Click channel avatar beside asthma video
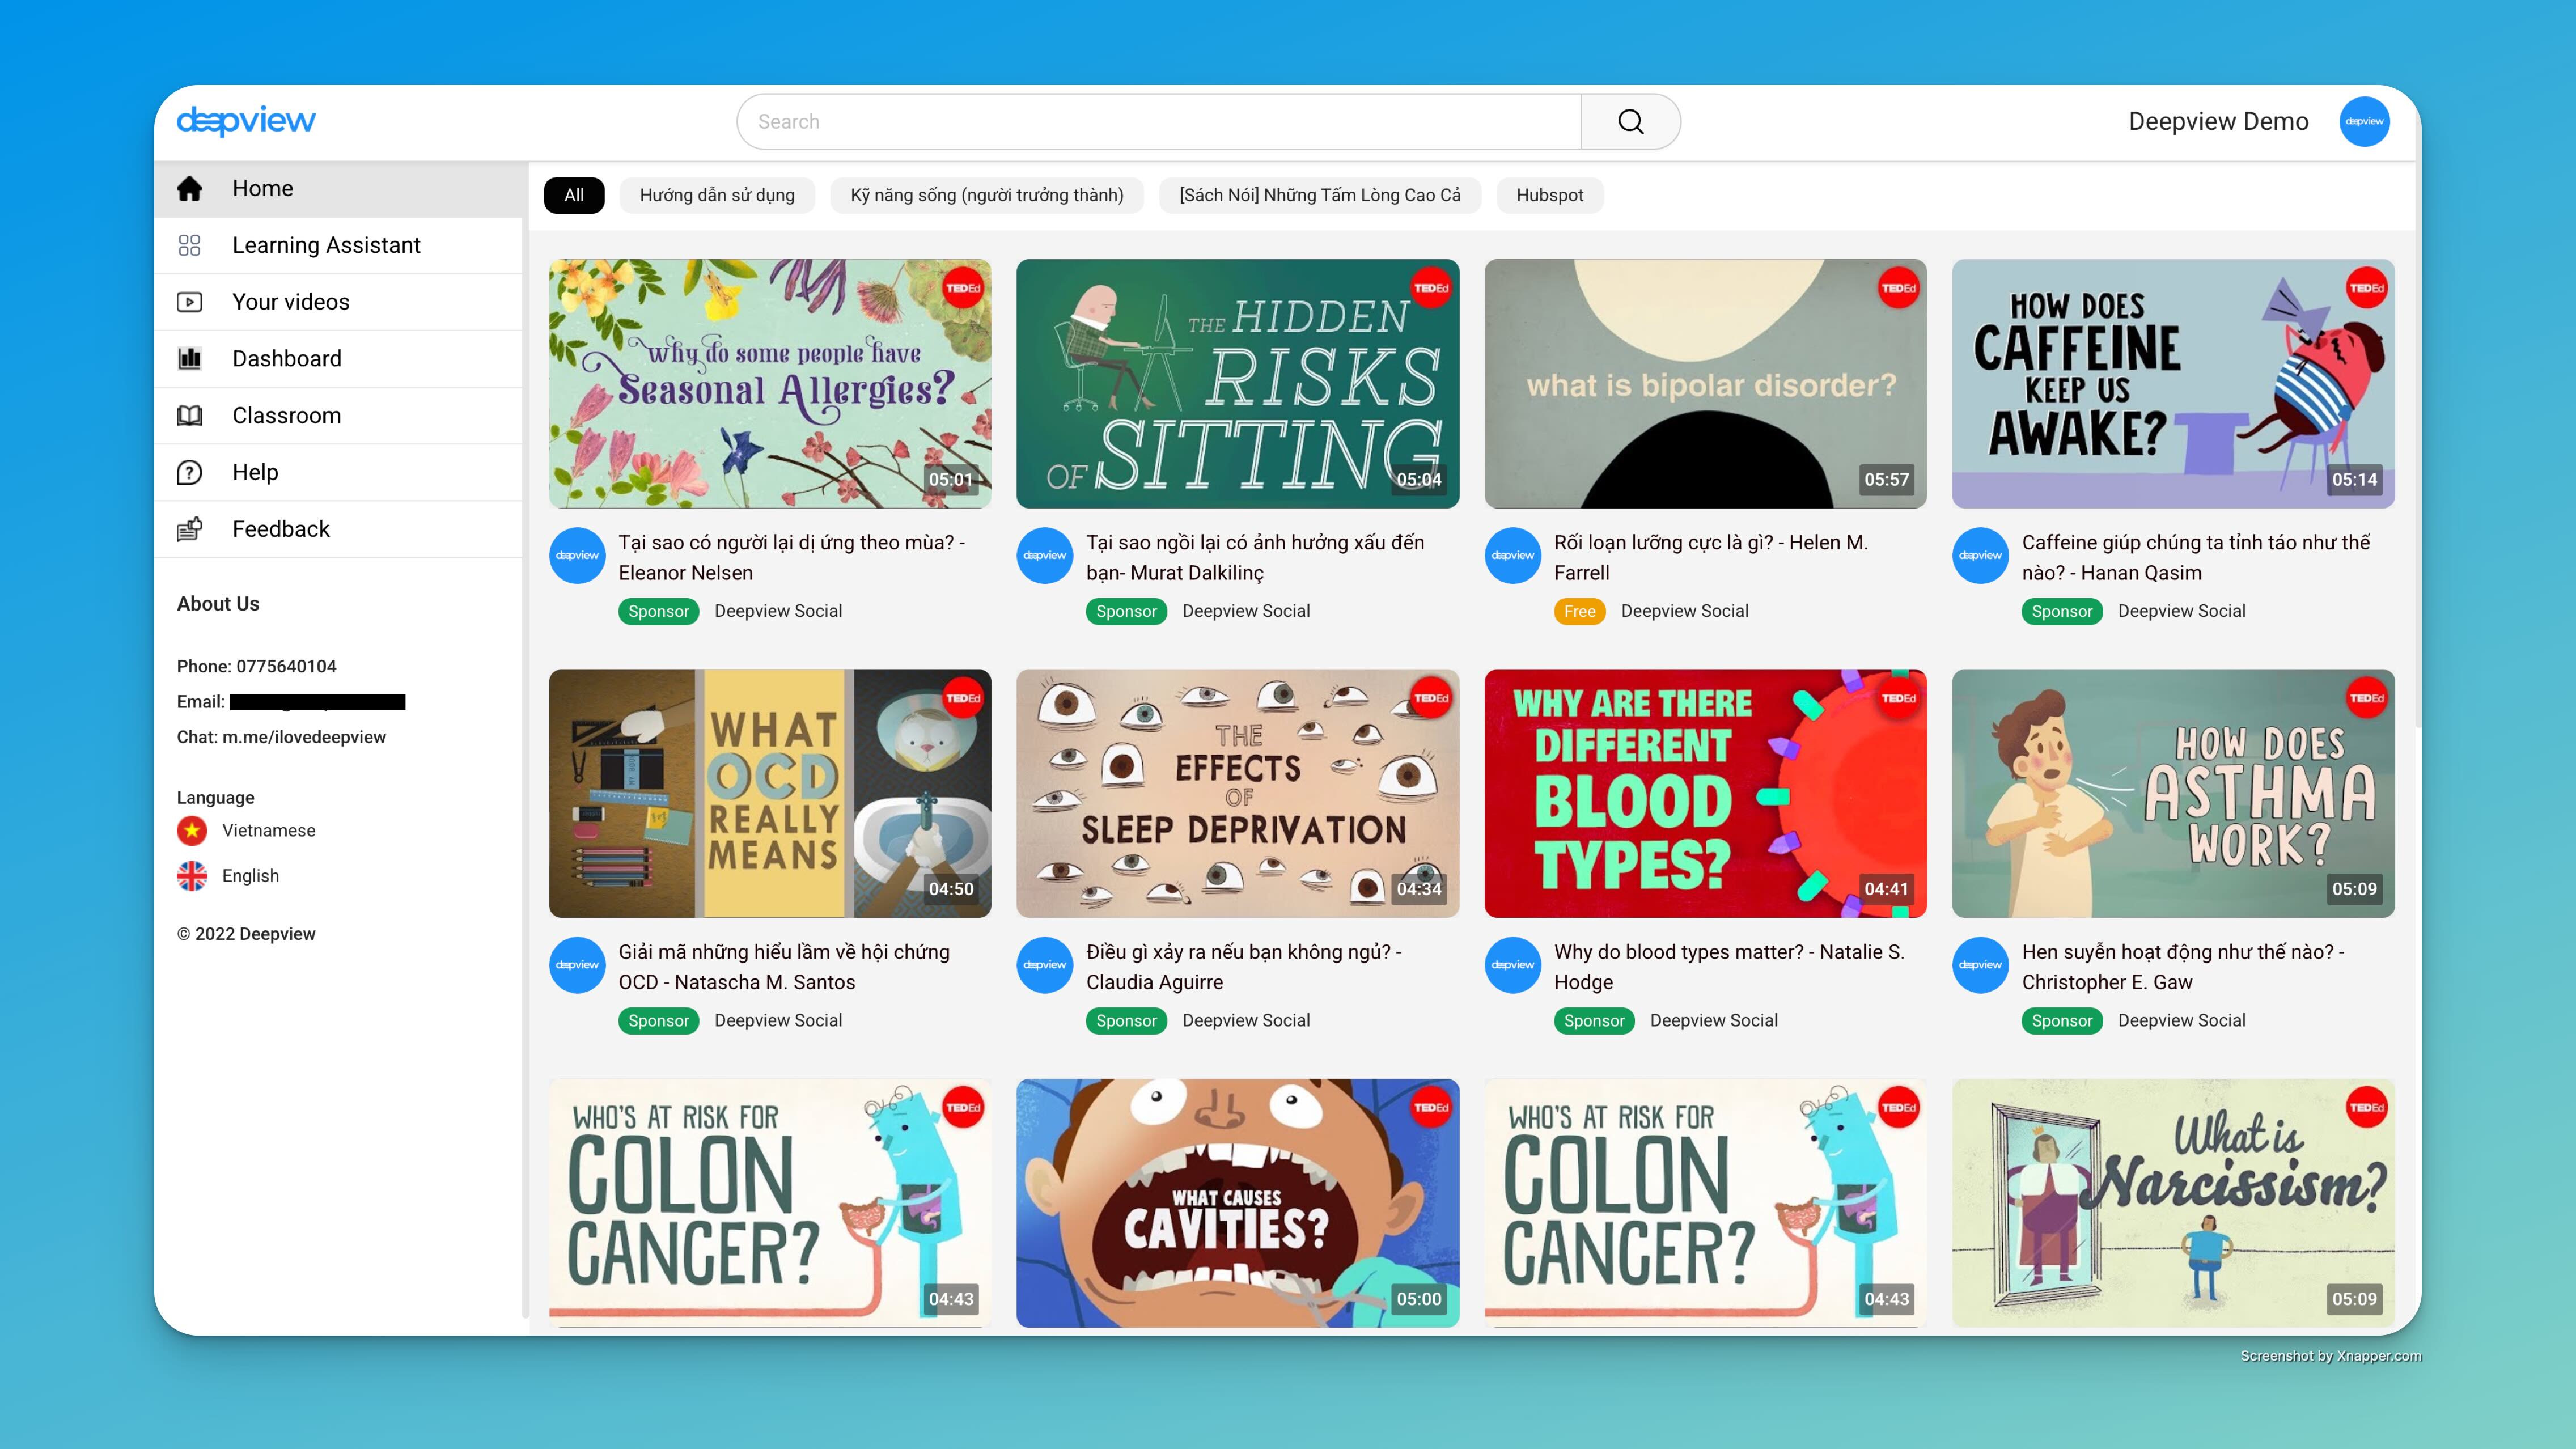Screen dimensions: 2576x1449 pyautogui.click(x=1981, y=965)
